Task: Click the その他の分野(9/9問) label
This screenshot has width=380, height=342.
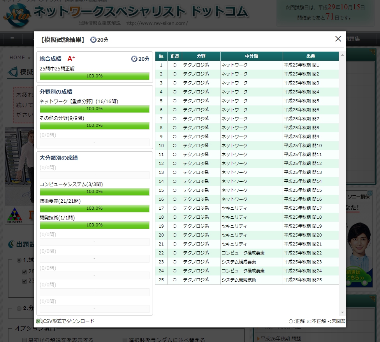Action: pos(62,118)
